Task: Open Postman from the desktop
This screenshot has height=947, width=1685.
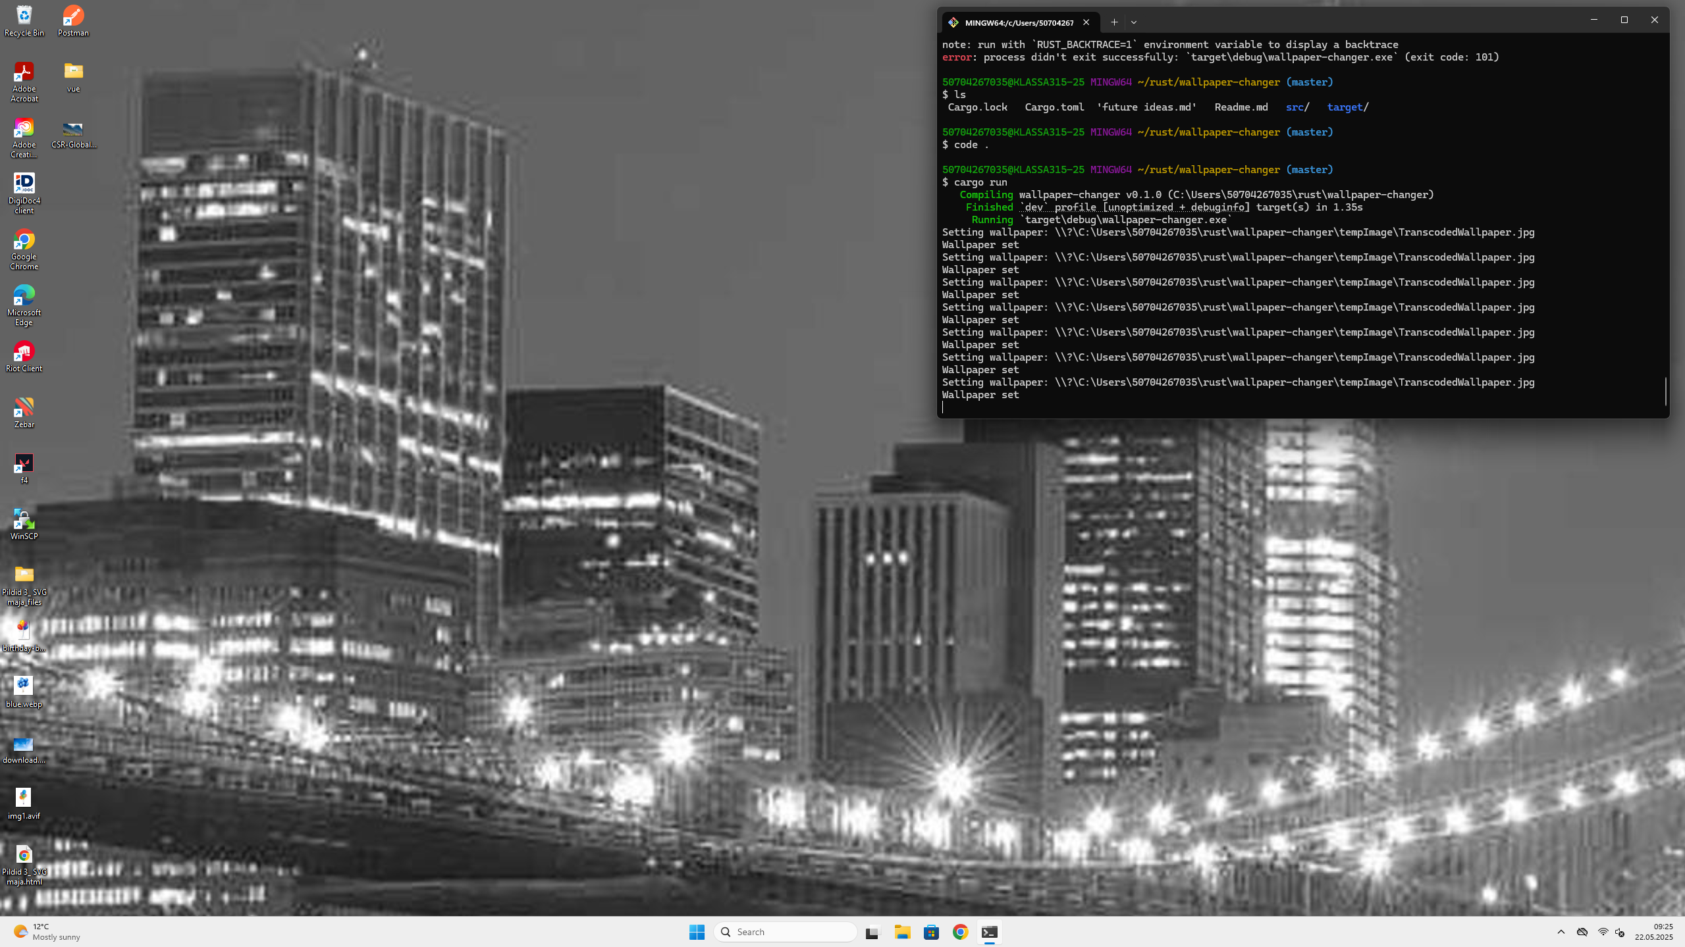Action: 72,15
